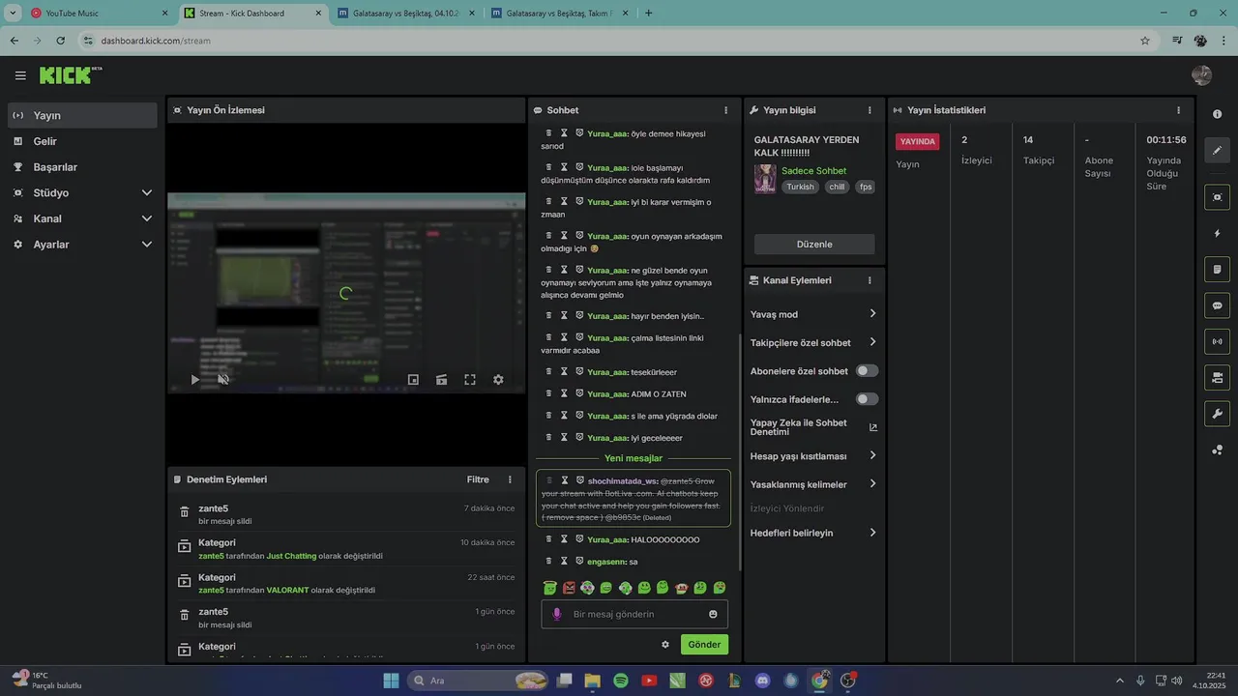Open Hedefleri belirleyin options

[x=872, y=533]
